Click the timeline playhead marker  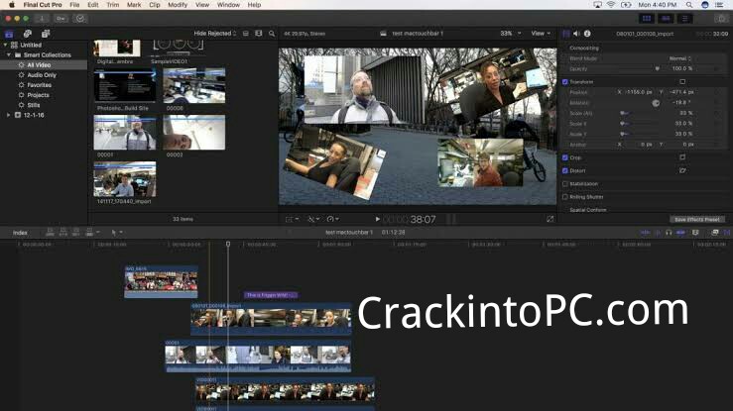click(x=228, y=244)
